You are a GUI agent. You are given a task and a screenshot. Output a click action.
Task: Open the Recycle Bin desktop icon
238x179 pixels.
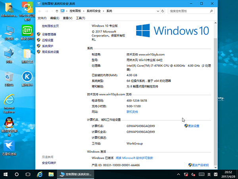[8, 76]
